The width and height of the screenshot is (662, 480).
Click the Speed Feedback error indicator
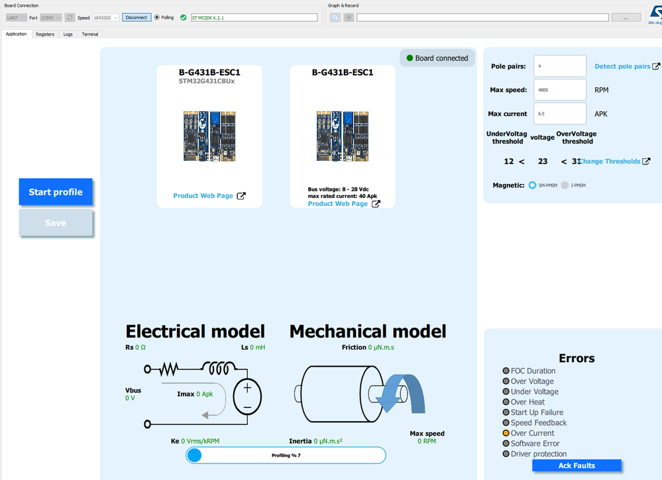tap(506, 422)
